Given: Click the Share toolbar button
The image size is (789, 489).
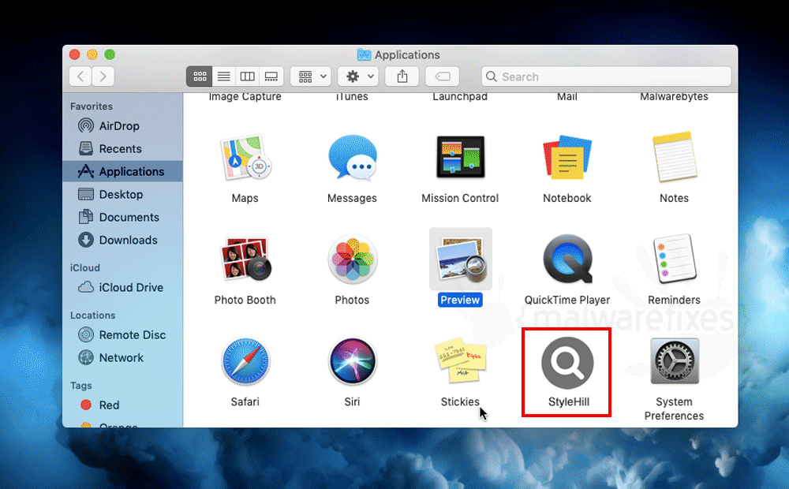Looking at the screenshot, I should (x=402, y=77).
